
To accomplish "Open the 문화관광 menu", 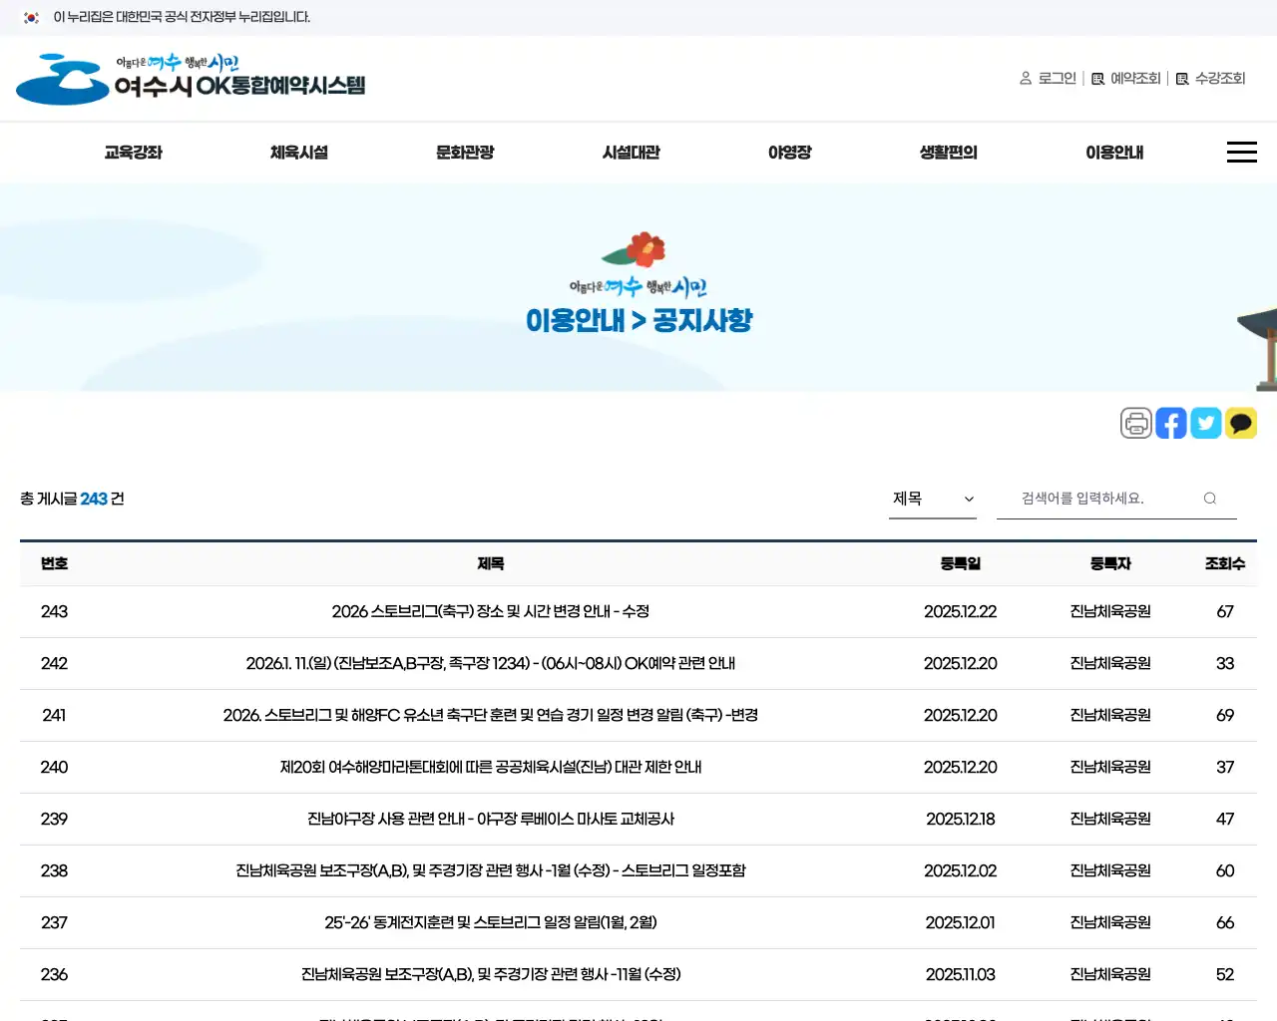I will coord(465,152).
